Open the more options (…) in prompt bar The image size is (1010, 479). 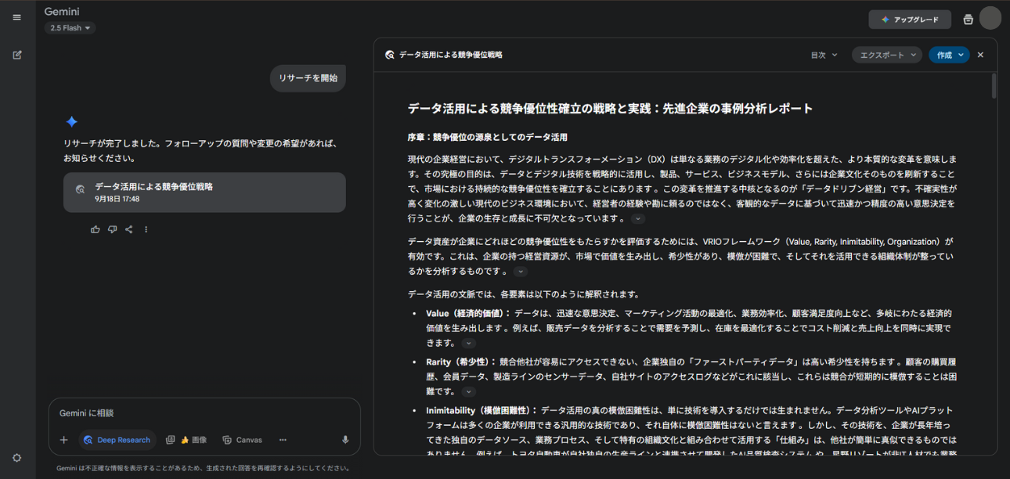pyautogui.click(x=282, y=440)
